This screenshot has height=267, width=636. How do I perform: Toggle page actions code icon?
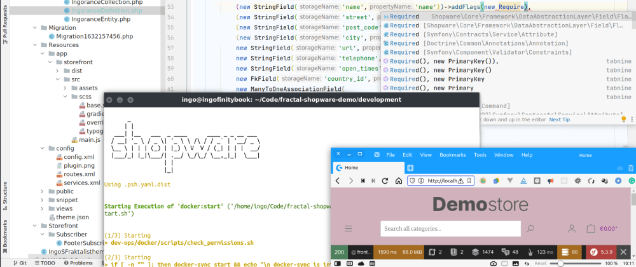click(527, 263)
